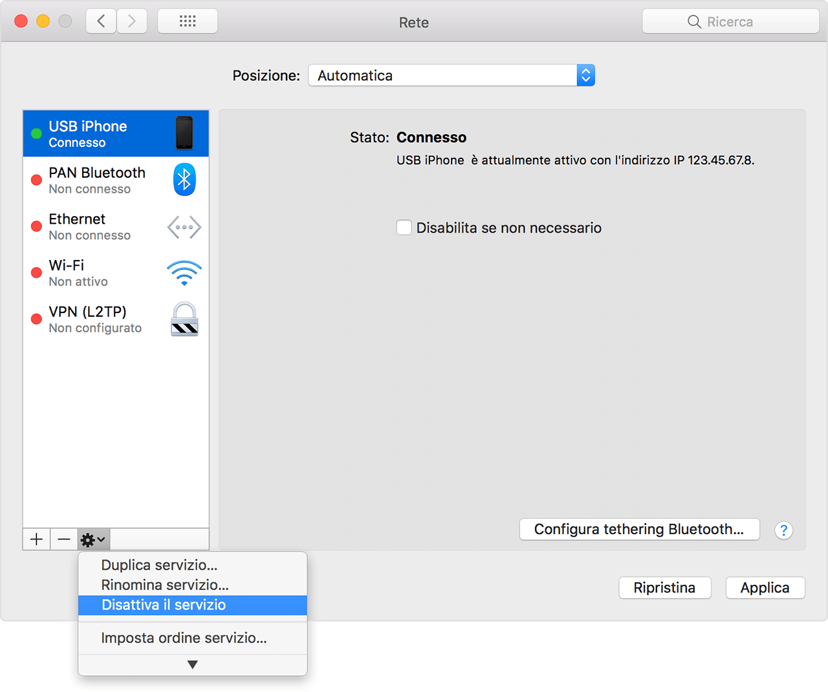The height and width of the screenshot is (692, 828).
Task: Choose "Imposta ordine servizio..." from menu
Action: (x=192, y=638)
